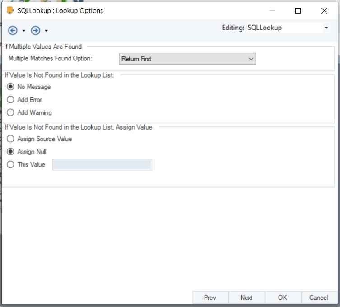Click the Next button
Image resolution: width=340 pixels, height=307 pixels.
[x=247, y=298]
